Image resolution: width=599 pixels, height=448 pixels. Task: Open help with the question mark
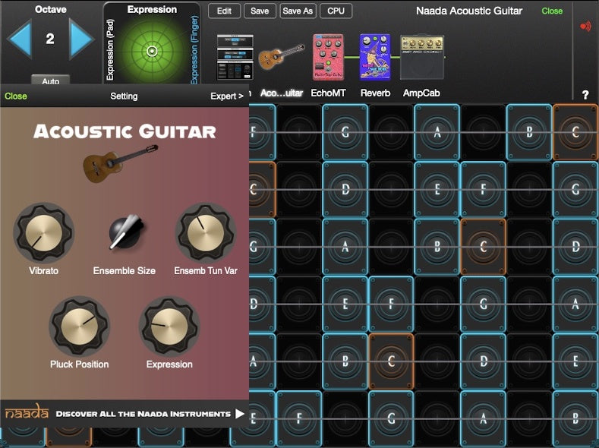(585, 95)
